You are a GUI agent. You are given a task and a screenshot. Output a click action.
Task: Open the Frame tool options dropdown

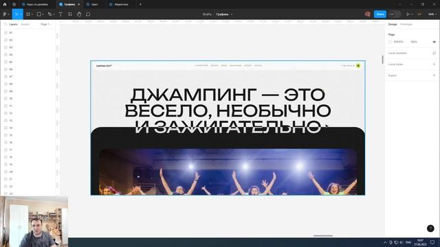(x=32, y=14)
